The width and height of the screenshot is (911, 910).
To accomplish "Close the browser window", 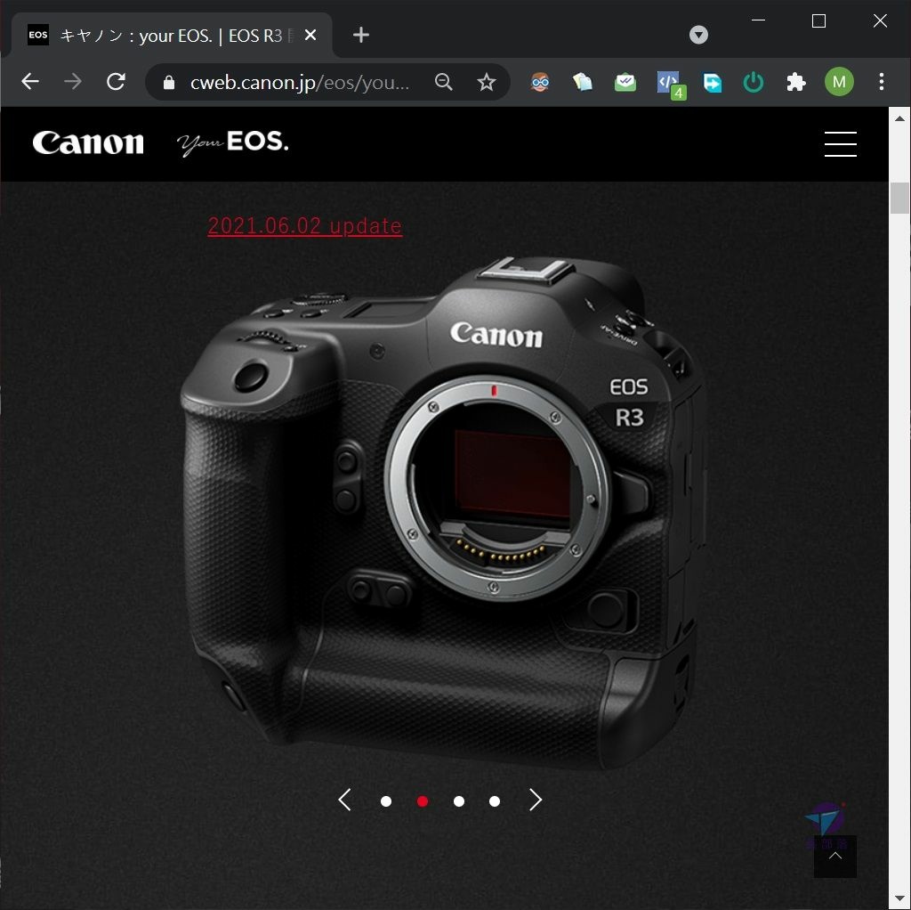I will coord(880,21).
